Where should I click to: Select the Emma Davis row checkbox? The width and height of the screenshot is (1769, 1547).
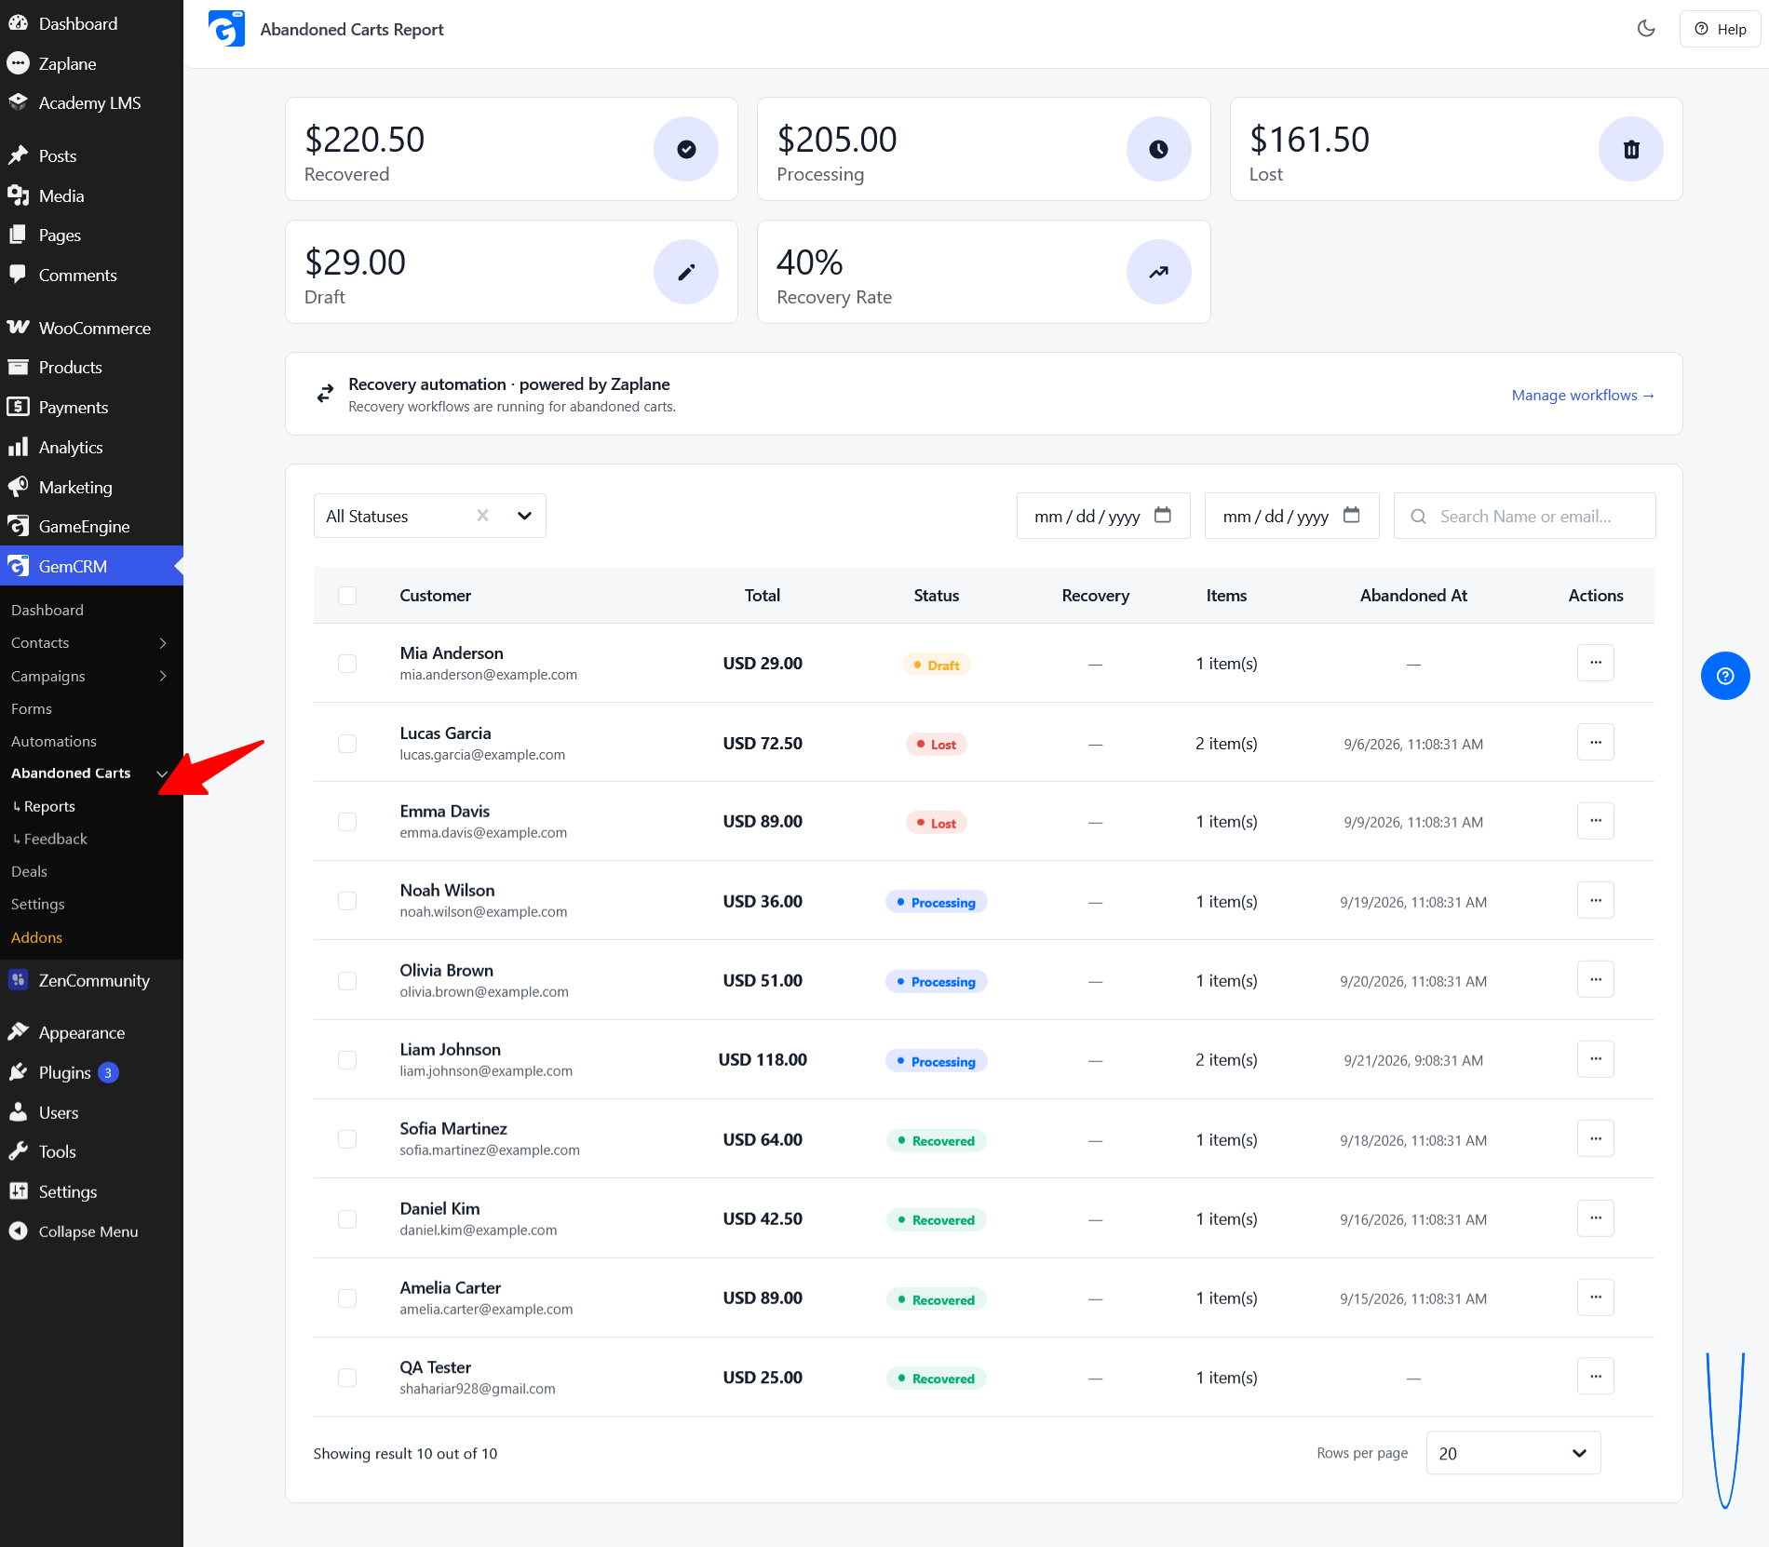click(347, 822)
